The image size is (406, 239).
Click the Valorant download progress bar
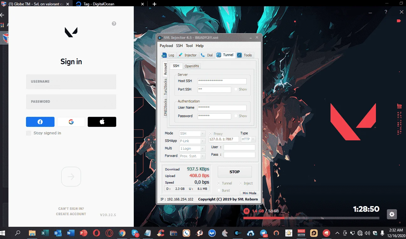click(x=311, y=218)
